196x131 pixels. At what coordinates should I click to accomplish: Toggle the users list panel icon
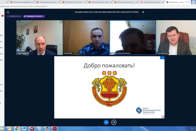click(8, 12)
